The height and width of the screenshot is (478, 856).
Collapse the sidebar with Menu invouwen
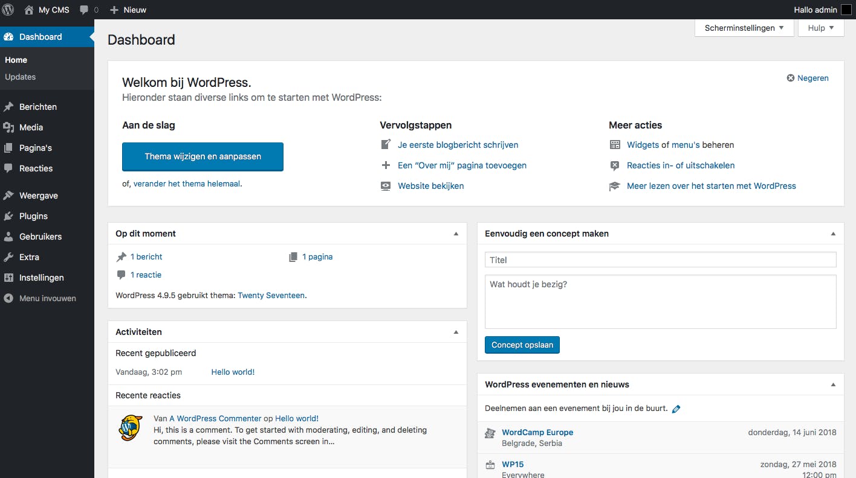point(40,298)
